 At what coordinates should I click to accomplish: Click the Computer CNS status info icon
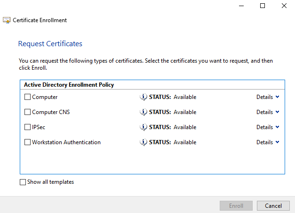[144, 112]
